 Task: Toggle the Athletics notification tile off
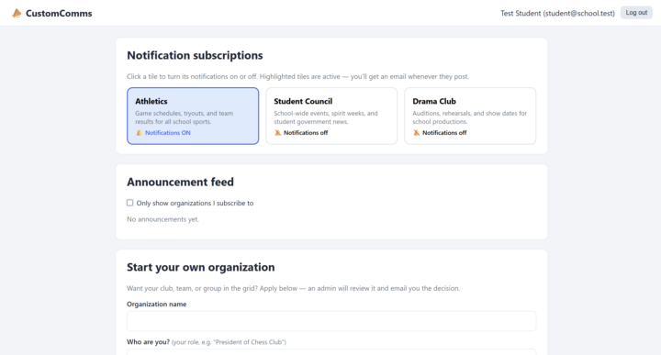[x=193, y=116]
